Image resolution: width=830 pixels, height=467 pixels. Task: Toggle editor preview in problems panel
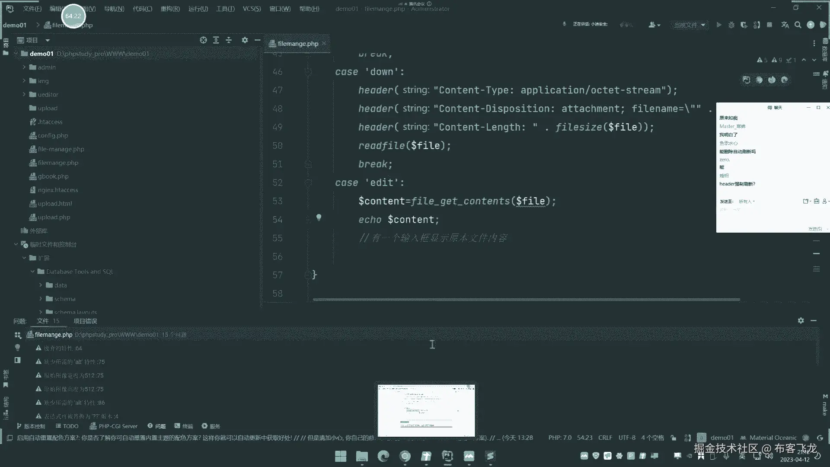17,360
